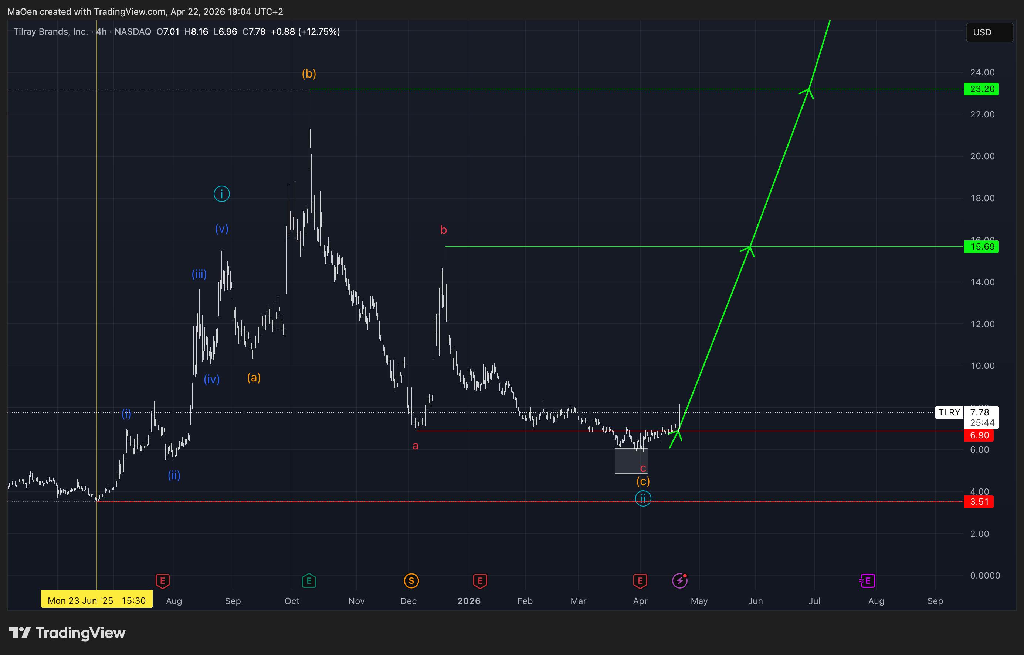Click the red earnings marker at April
The image size is (1024, 655).
click(x=640, y=580)
